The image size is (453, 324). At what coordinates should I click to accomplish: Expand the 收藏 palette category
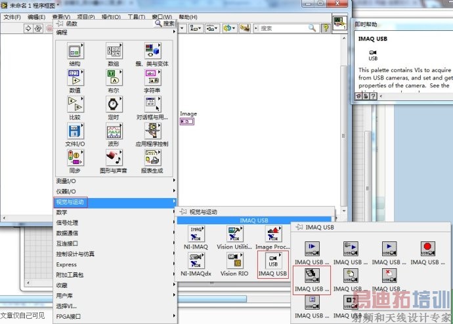point(116,285)
